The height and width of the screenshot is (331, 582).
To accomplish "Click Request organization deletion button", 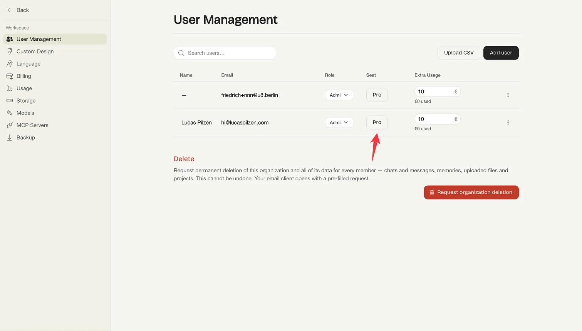I will click(x=471, y=192).
